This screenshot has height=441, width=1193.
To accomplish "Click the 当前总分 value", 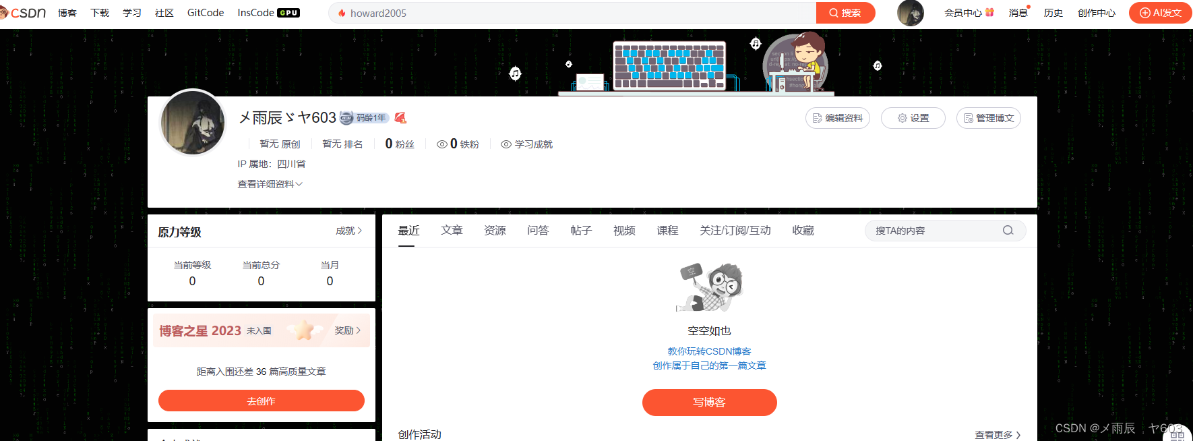I will pos(261,281).
